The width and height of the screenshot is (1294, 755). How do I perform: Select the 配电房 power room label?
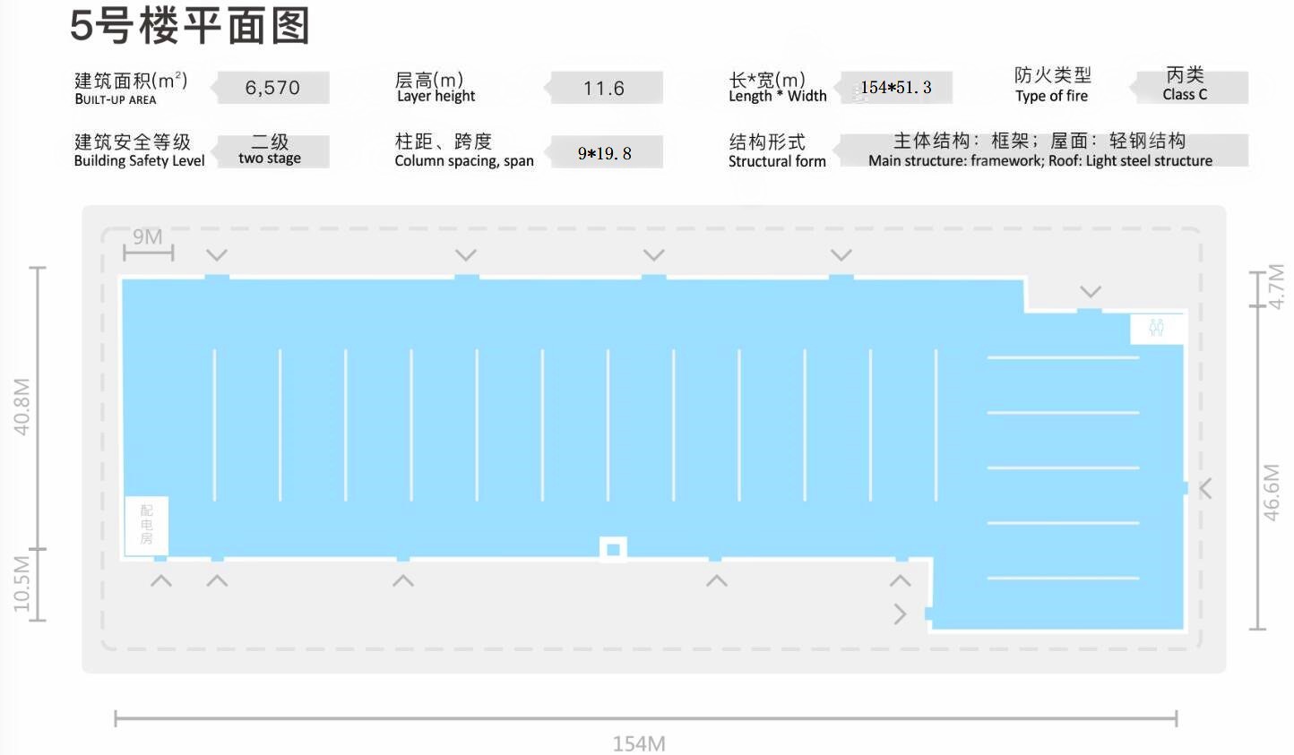point(146,525)
